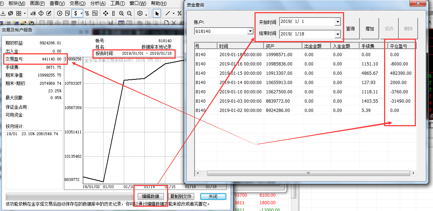Select the line drawing tool
Screen dimensions: 433x211
pyautogui.click(x=167, y=14)
